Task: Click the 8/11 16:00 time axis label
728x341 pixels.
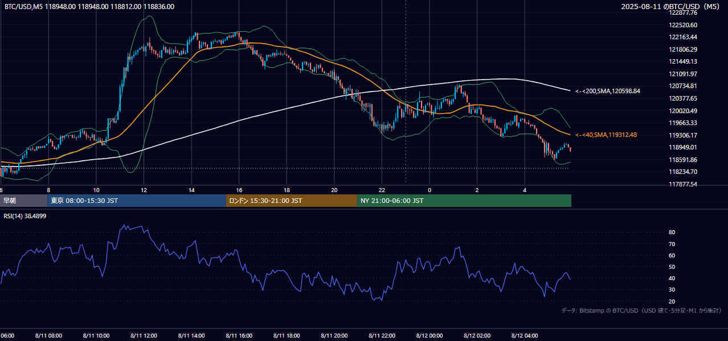Action: click(239, 336)
